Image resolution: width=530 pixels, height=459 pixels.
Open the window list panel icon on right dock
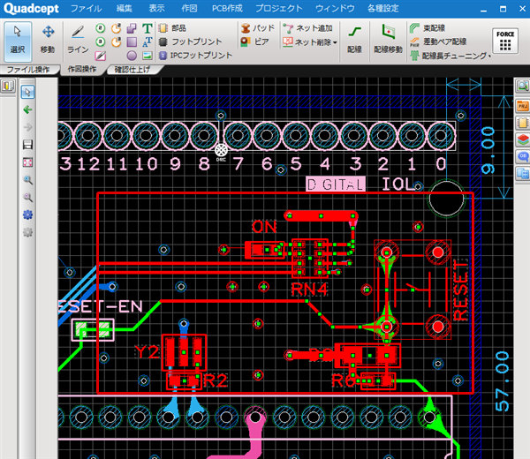coord(523,174)
